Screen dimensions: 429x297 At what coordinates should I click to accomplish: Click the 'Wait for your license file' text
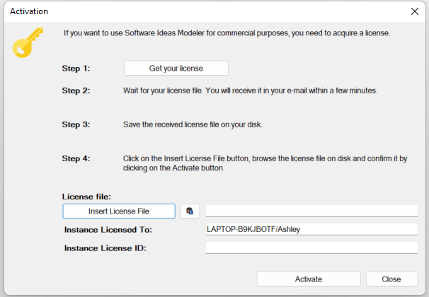pos(250,91)
